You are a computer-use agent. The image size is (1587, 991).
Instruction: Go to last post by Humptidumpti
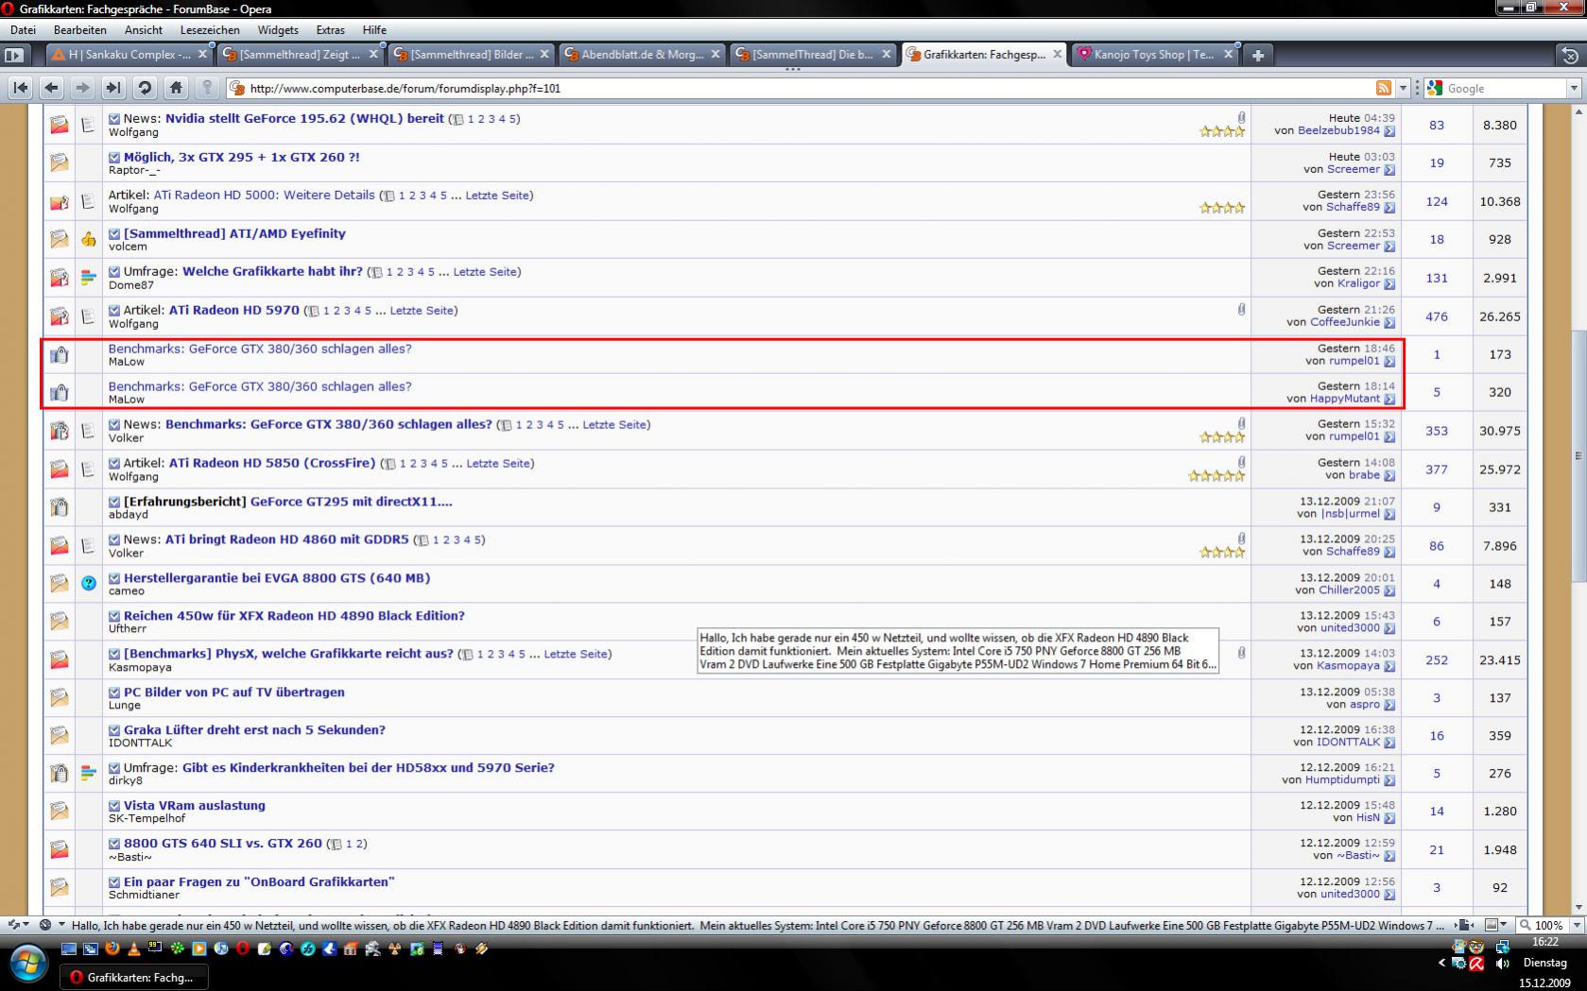[x=1389, y=780]
